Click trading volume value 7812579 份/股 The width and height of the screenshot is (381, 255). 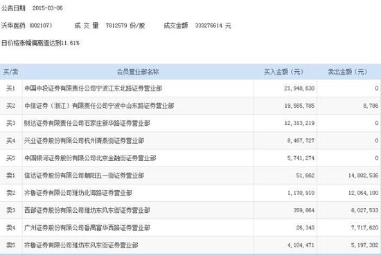(x=125, y=26)
